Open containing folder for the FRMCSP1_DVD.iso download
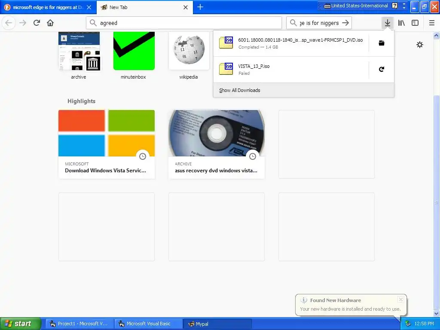 point(382,43)
